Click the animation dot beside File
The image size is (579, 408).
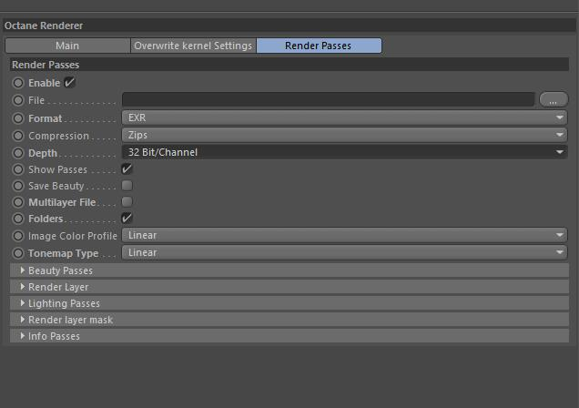18,100
